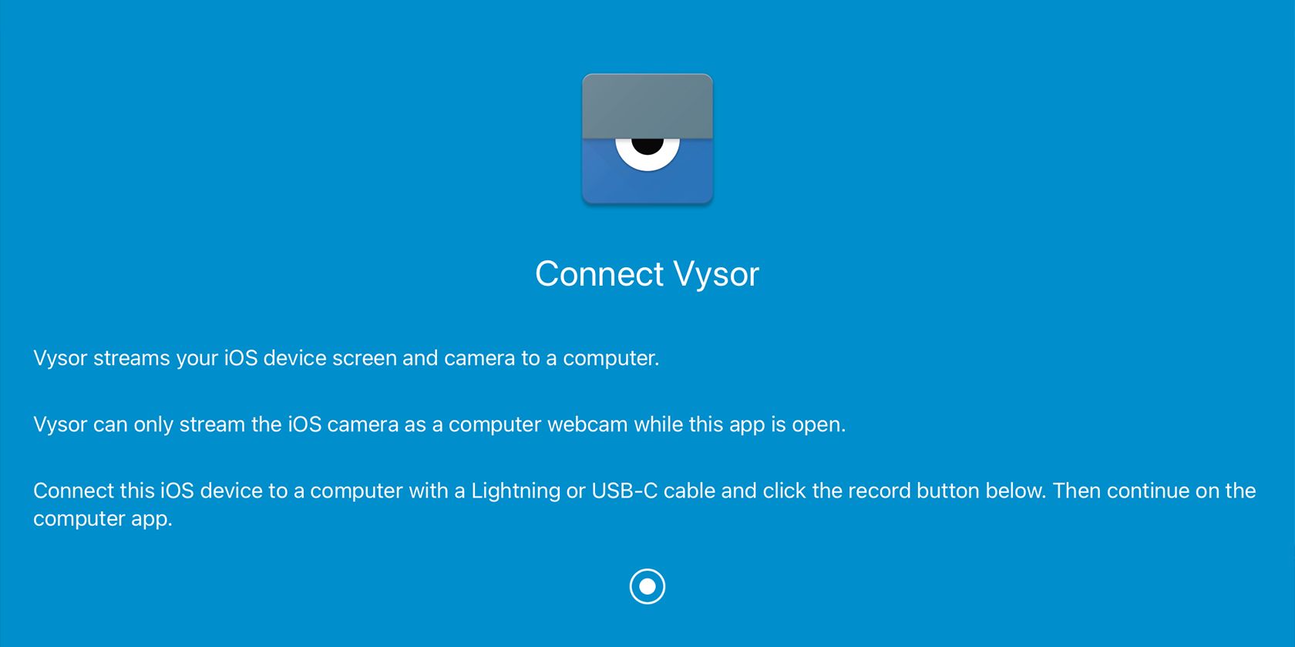
Task: Select the "Vysor can only stream" sentence
Action: pyautogui.click(x=439, y=424)
